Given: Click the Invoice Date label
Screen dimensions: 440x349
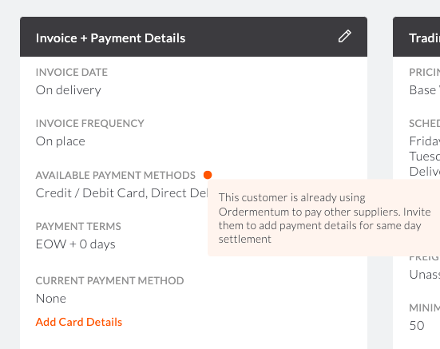Looking at the screenshot, I should [72, 73].
